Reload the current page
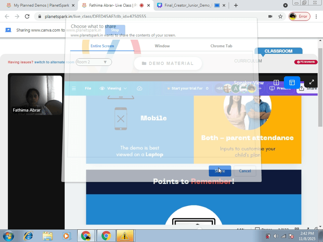This screenshot has height=242, width=323. (x=27, y=16)
